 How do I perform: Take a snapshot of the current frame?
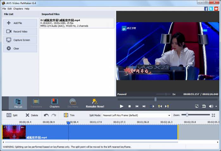pyautogui.click(x=204, y=106)
